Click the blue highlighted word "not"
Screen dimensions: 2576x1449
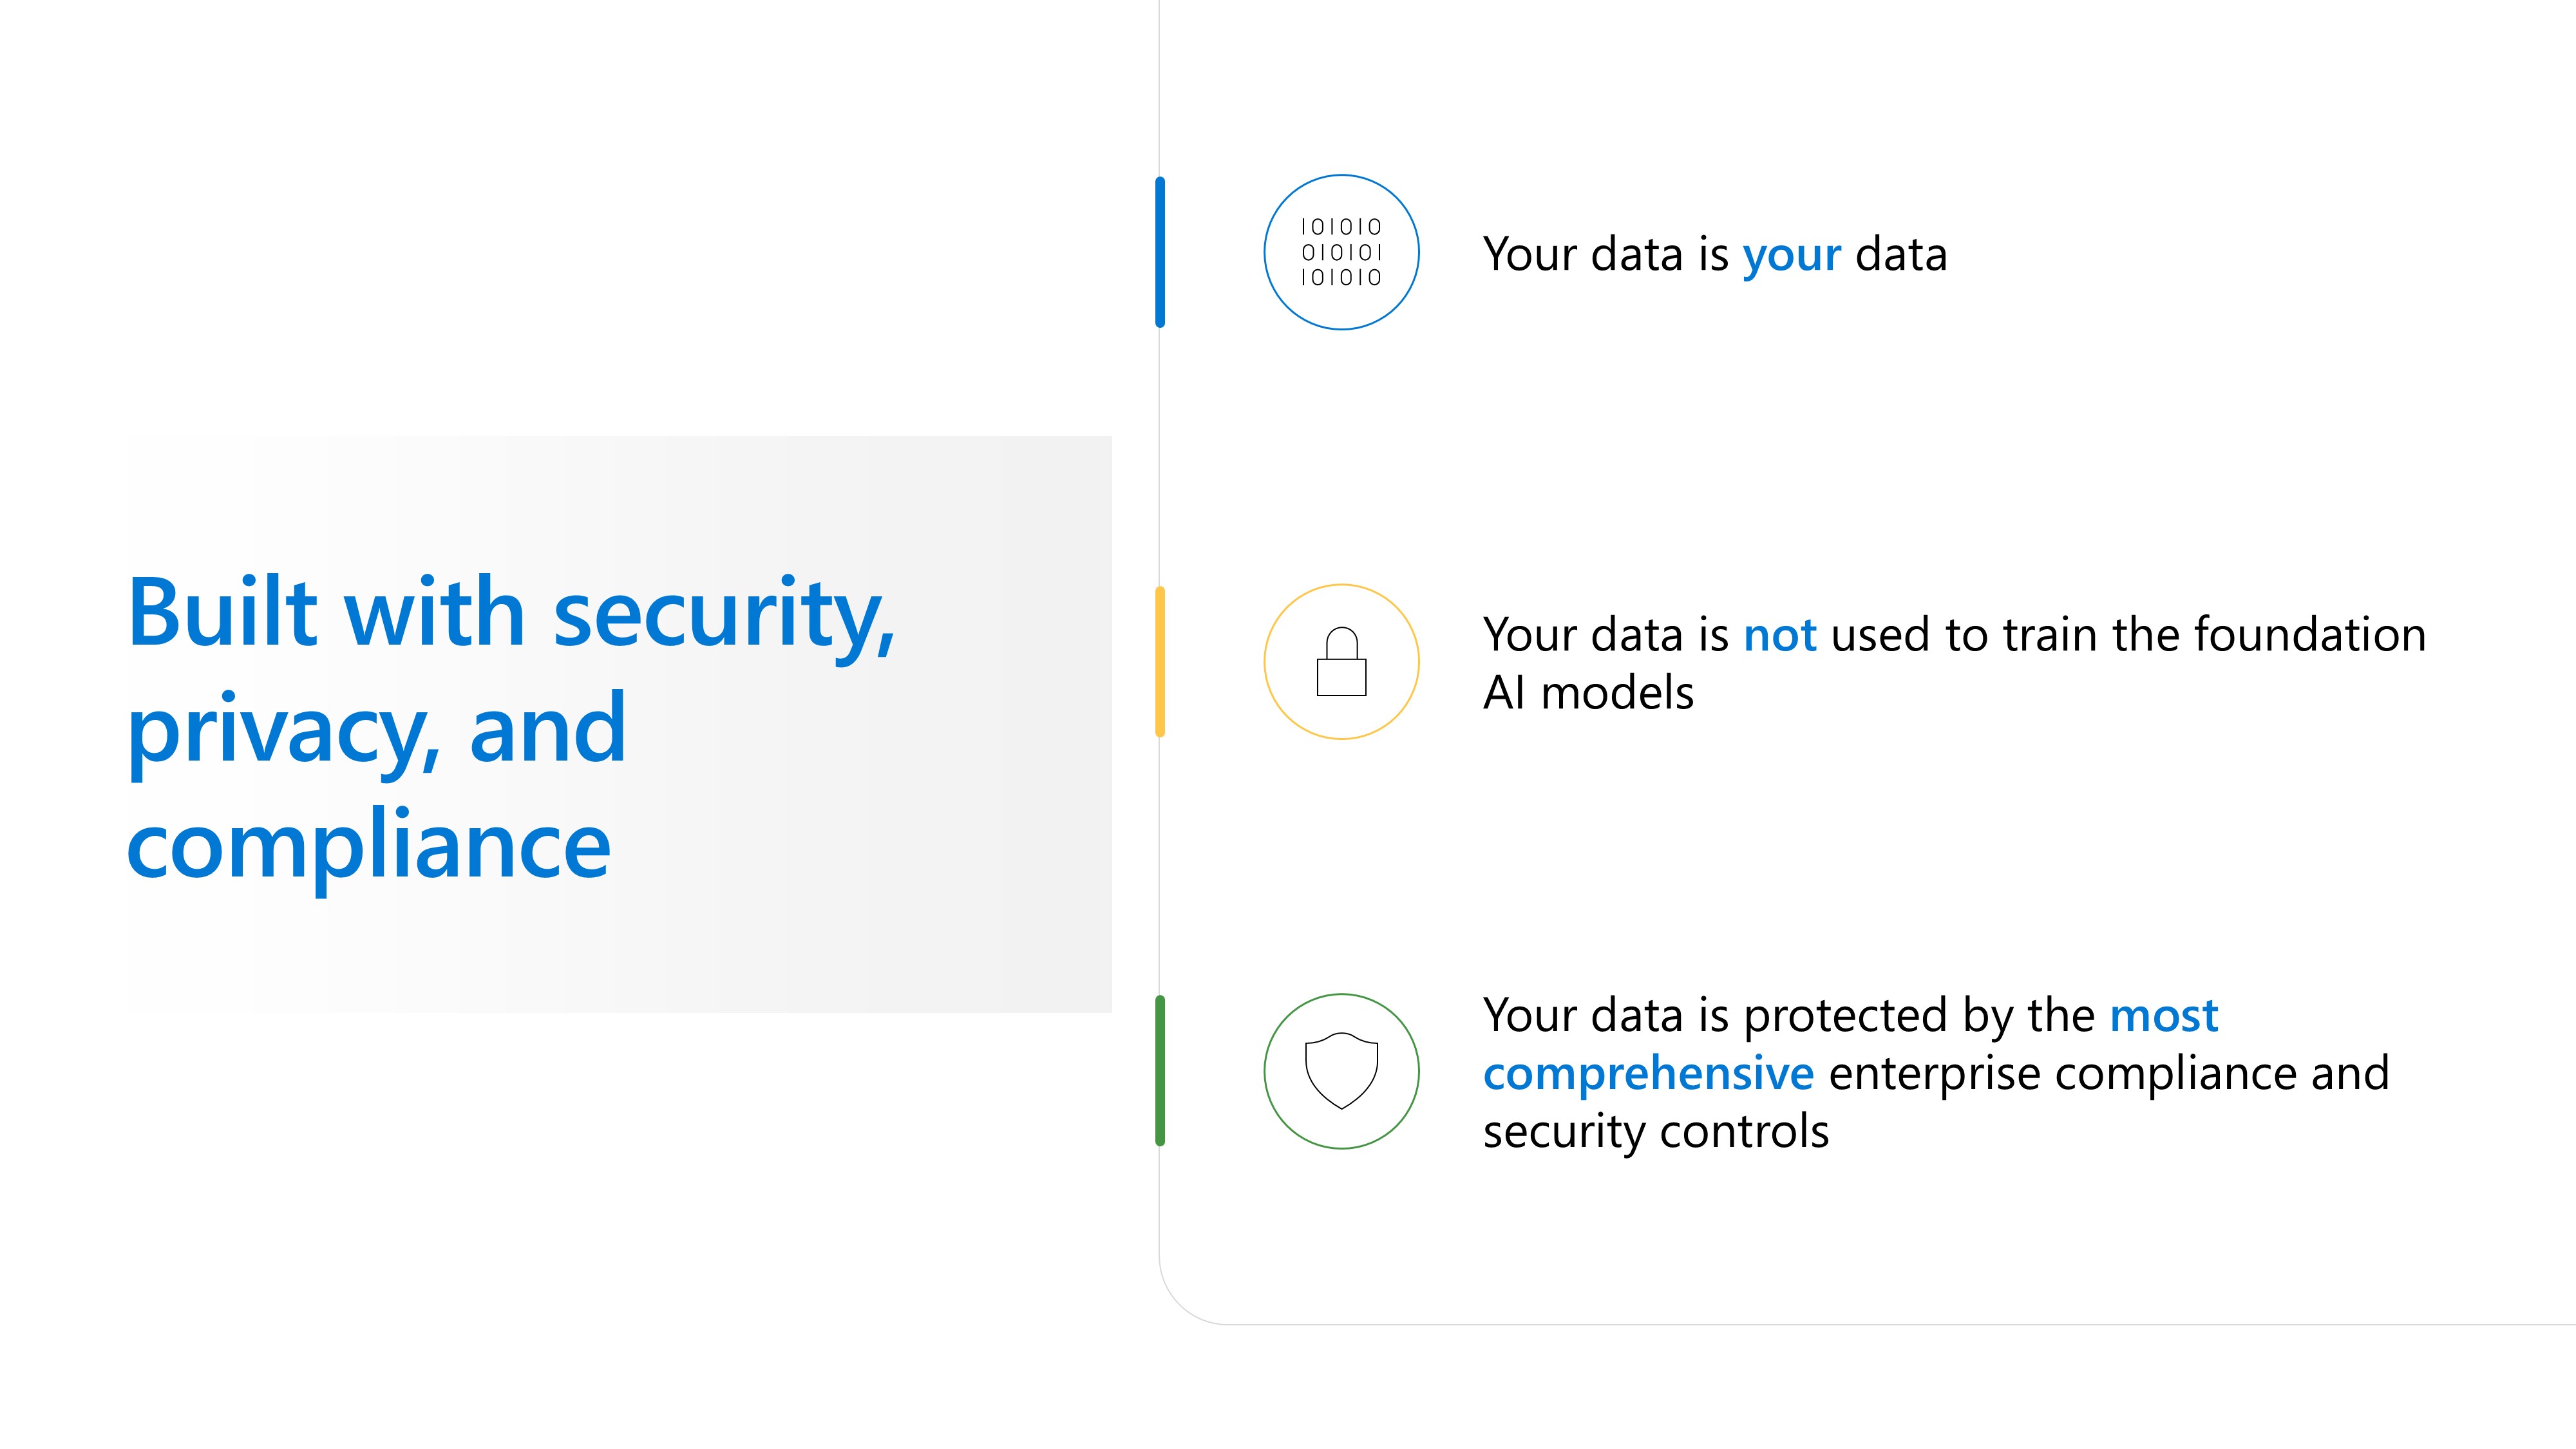pos(1779,635)
